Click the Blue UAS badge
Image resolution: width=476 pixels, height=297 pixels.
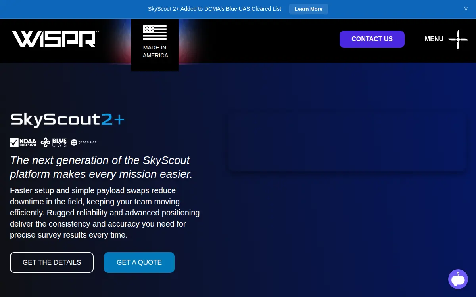(54, 142)
